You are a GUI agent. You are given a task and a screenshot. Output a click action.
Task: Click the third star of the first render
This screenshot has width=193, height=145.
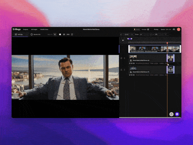pos(134,63)
